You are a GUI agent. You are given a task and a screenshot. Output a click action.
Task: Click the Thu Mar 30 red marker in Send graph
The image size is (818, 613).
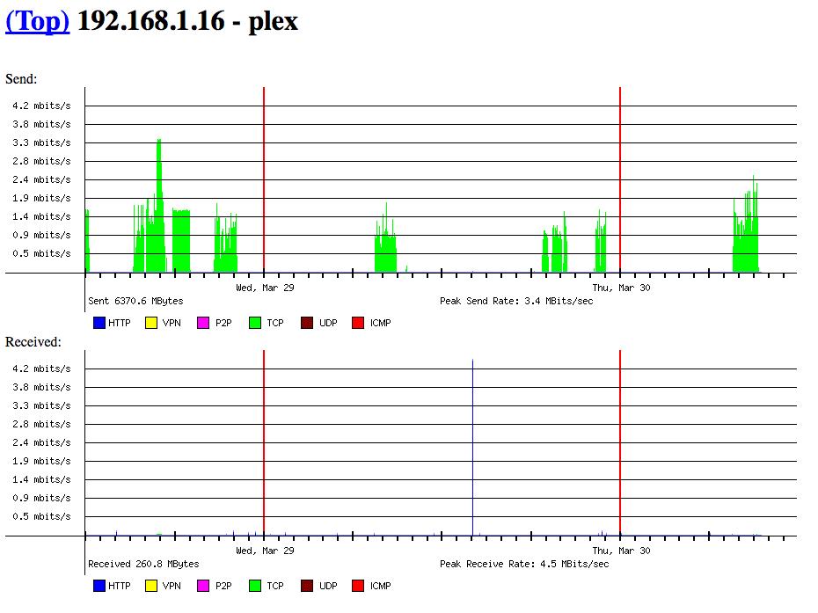(x=620, y=180)
